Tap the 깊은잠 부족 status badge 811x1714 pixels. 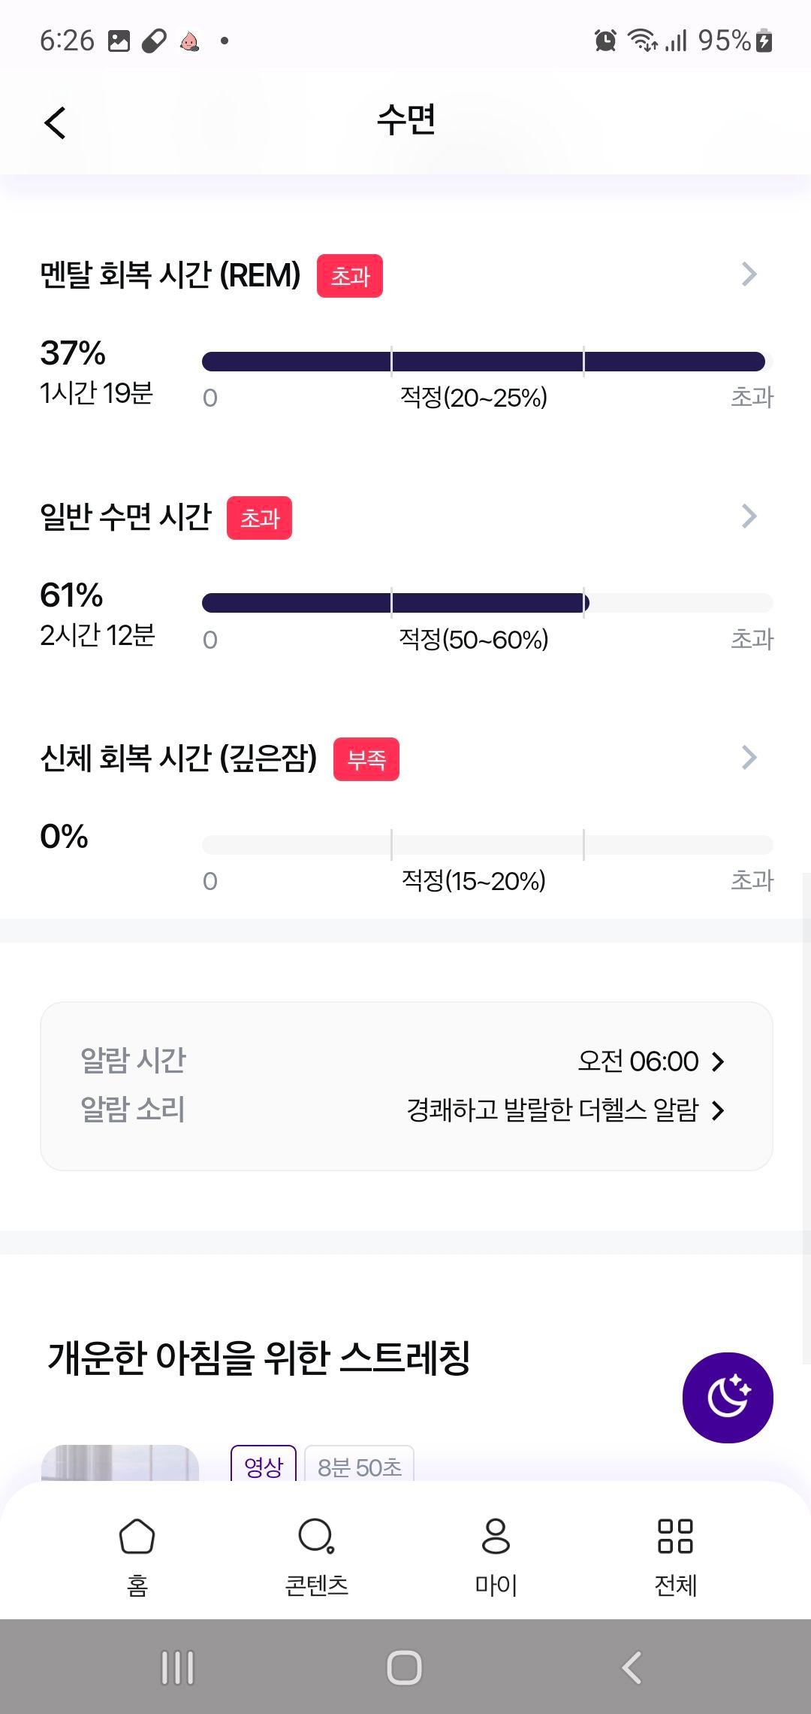tap(366, 759)
